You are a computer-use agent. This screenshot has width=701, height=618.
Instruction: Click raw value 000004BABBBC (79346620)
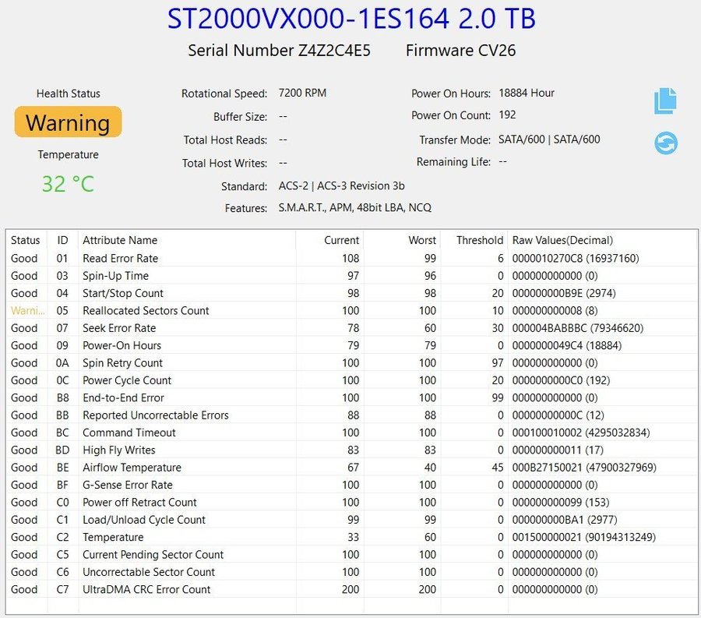tap(578, 328)
